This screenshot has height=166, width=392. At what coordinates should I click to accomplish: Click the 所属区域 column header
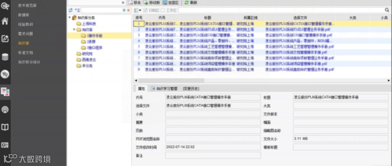[250, 18]
